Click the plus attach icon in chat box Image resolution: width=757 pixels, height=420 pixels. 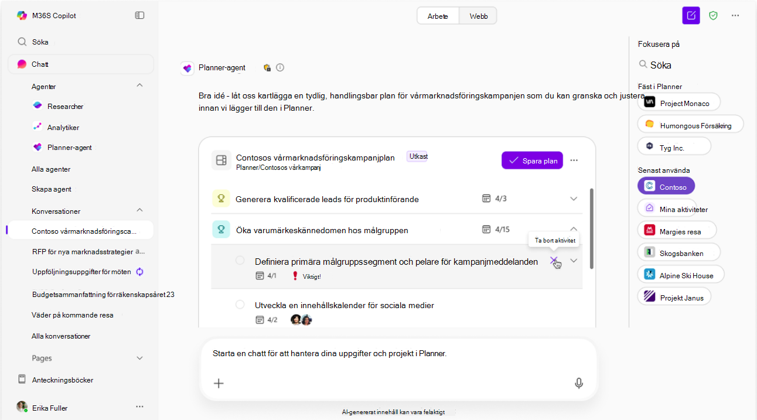tap(219, 383)
